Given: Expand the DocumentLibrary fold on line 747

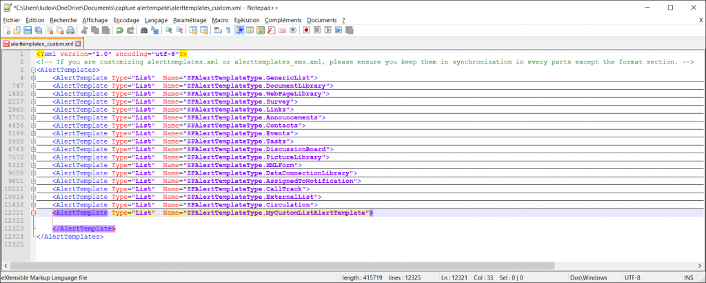Looking at the screenshot, I should pos(33,86).
